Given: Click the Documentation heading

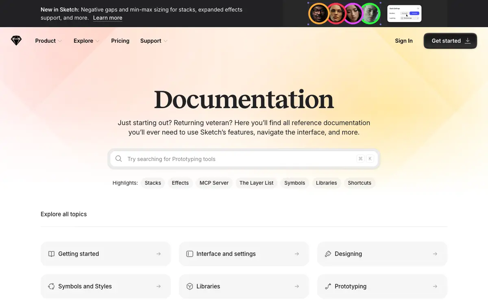Looking at the screenshot, I should coord(244,99).
